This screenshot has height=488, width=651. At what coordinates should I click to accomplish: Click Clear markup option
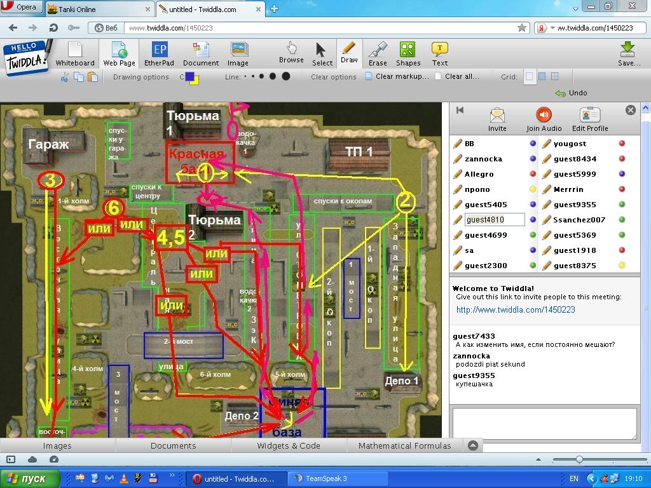[x=397, y=76]
